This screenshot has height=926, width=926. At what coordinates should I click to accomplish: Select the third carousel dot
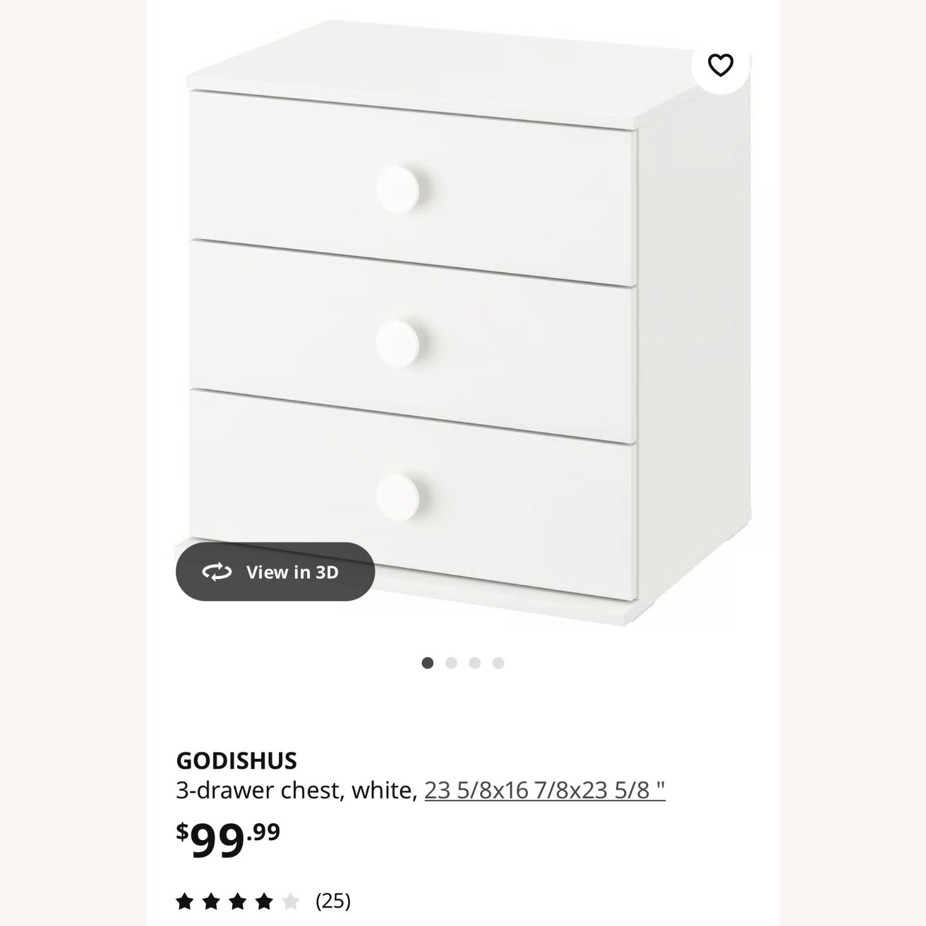coord(475,661)
